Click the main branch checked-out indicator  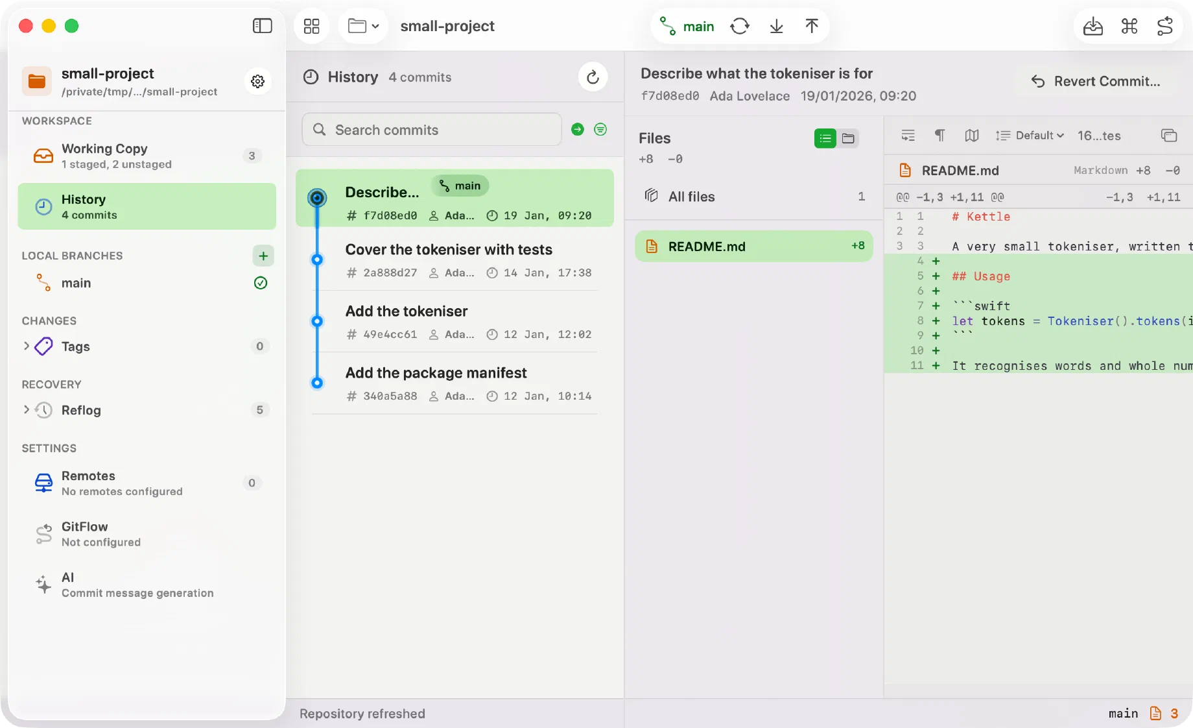click(x=261, y=283)
